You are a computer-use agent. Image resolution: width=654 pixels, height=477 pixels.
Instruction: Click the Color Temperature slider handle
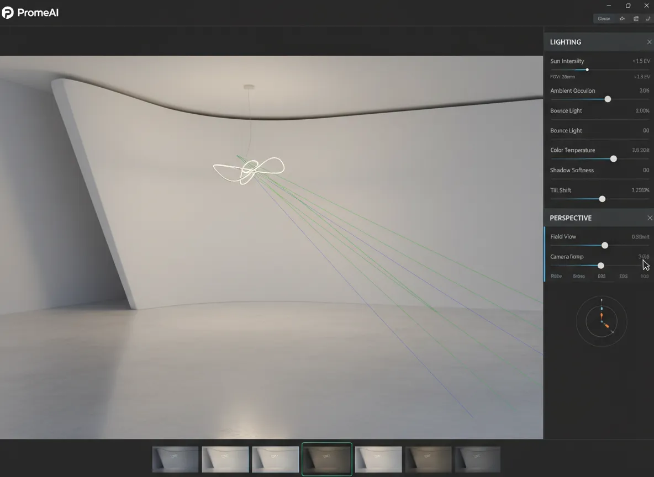pyautogui.click(x=613, y=159)
